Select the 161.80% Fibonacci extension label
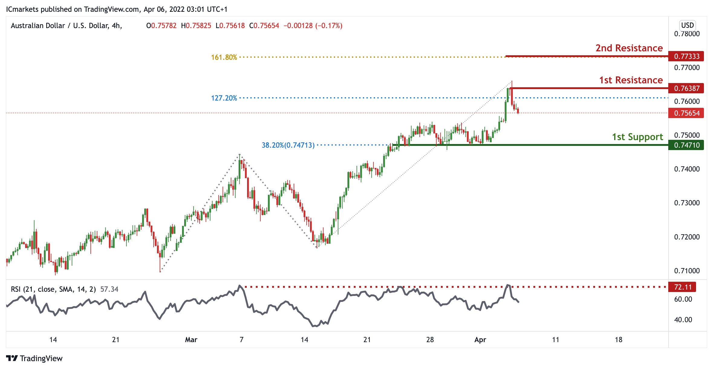Screen dimensions: 713x369 [x=224, y=57]
